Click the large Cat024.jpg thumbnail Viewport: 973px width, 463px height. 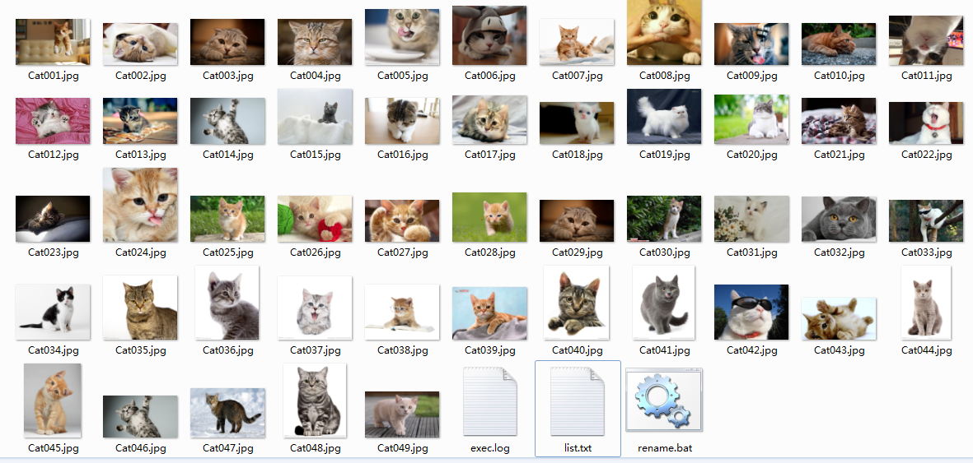(x=140, y=205)
